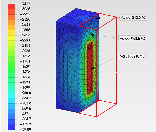The image size is (156, 132).
Task: Click the probe arrow marker at 212.3 °C
Action: (x=98, y=18)
